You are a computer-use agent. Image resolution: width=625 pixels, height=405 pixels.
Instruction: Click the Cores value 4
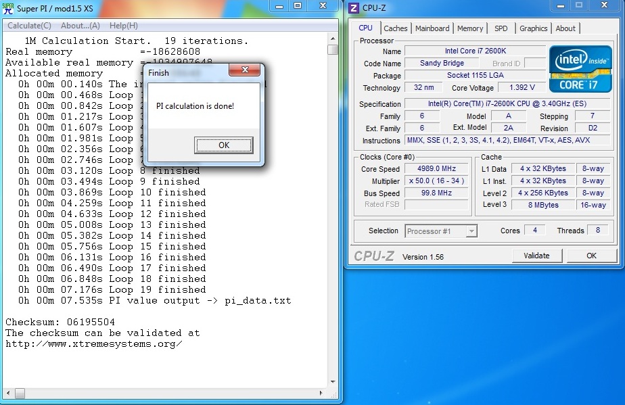click(x=535, y=230)
